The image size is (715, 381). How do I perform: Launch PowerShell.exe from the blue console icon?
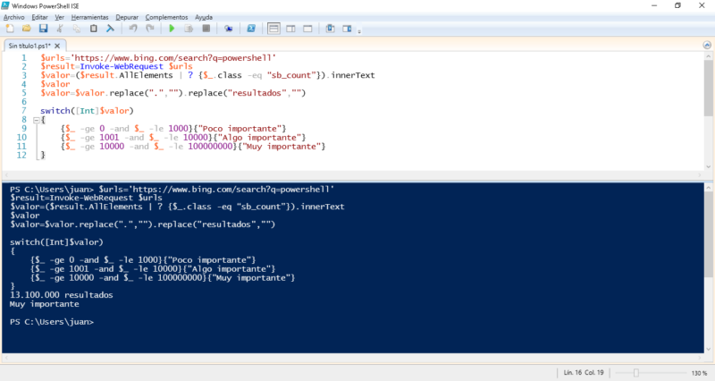251,29
